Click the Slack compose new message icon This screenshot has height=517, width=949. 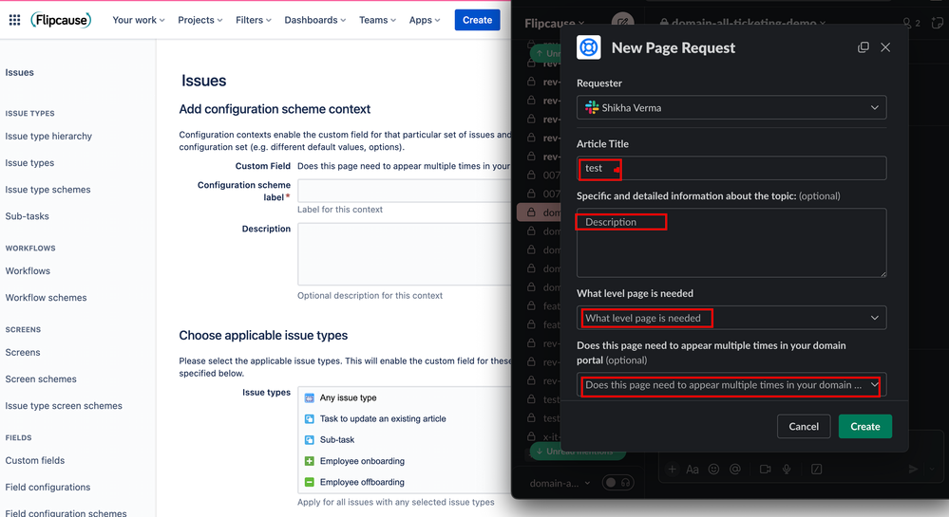[x=623, y=22]
